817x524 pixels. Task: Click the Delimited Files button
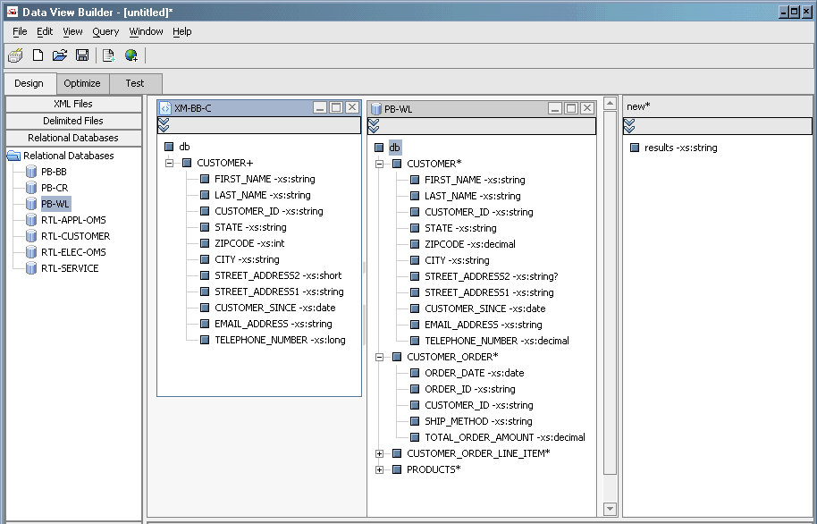[73, 121]
